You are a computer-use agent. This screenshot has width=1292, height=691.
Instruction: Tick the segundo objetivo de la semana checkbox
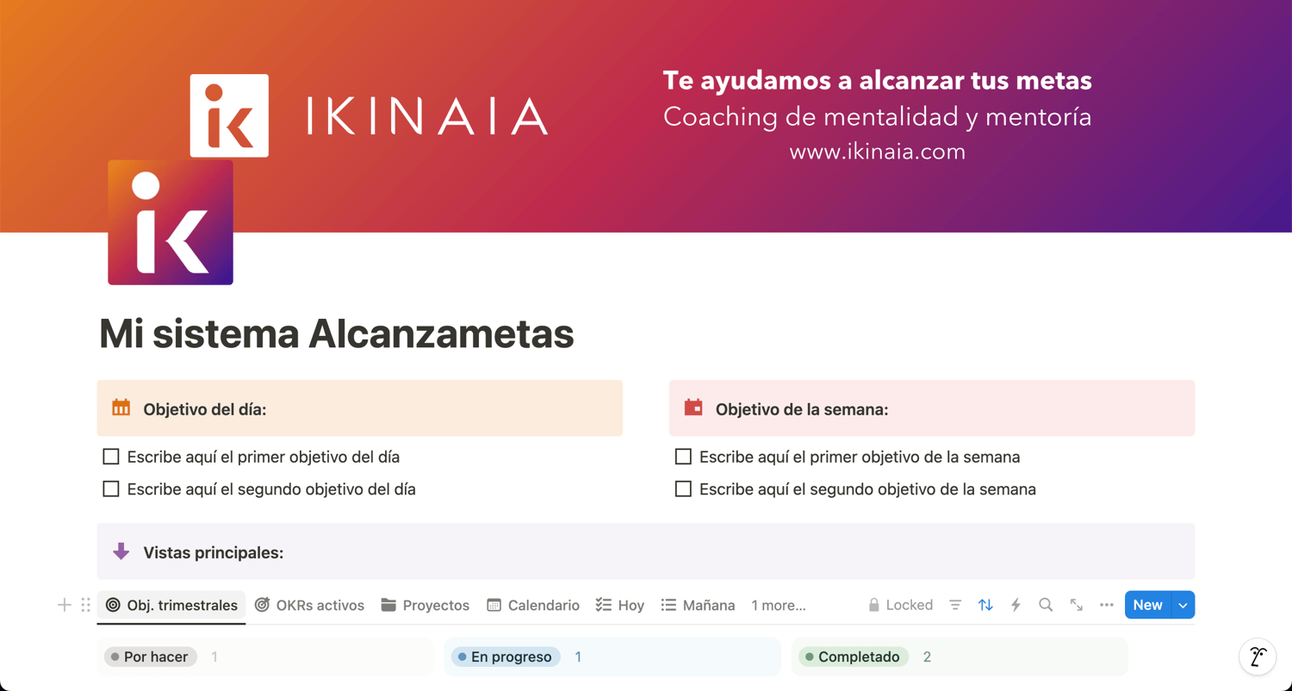coord(683,489)
